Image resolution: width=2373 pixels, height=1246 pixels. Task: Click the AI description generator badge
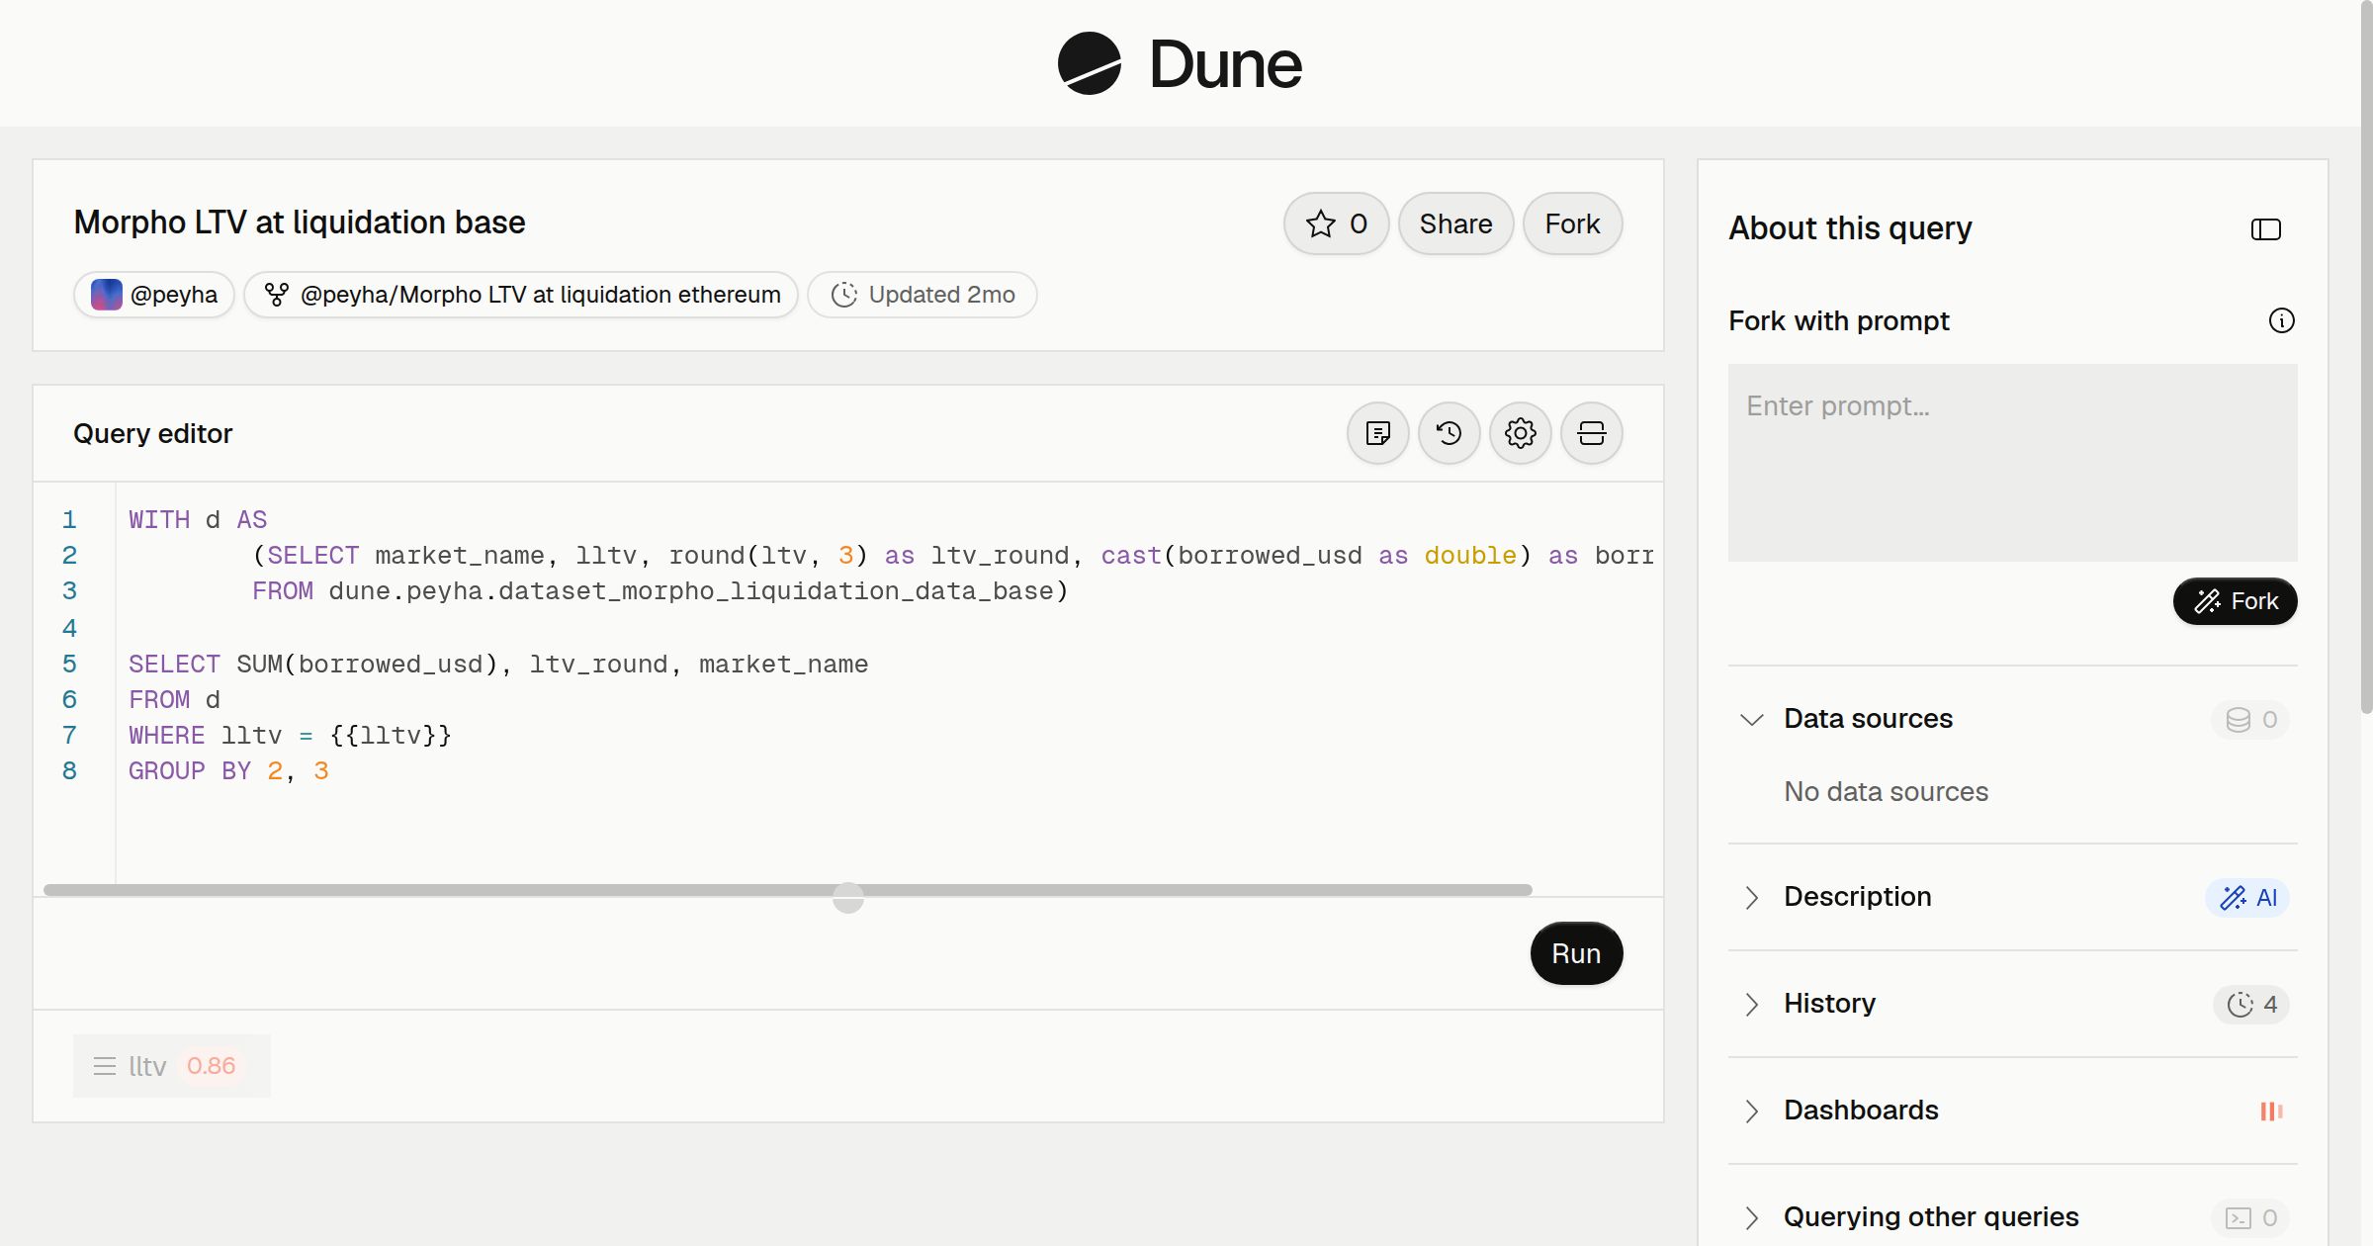tap(2246, 897)
